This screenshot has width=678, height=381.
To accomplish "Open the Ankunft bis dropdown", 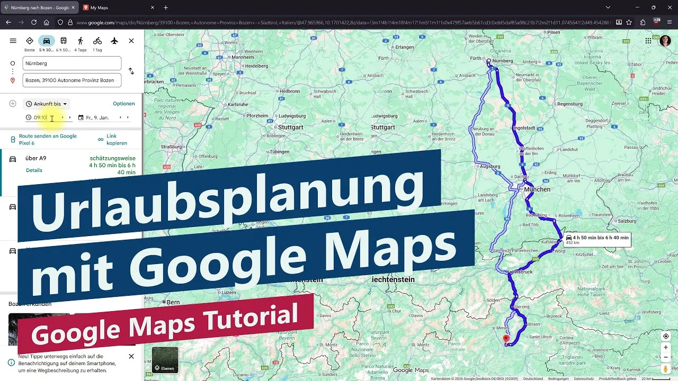I will [47, 104].
